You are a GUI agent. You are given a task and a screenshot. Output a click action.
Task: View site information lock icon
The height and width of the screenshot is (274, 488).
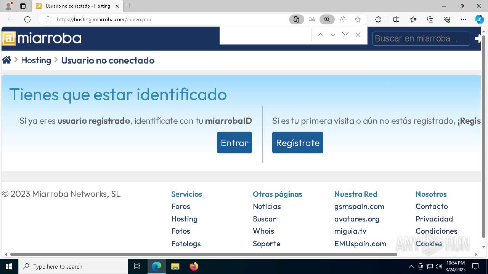(x=48, y=19)
